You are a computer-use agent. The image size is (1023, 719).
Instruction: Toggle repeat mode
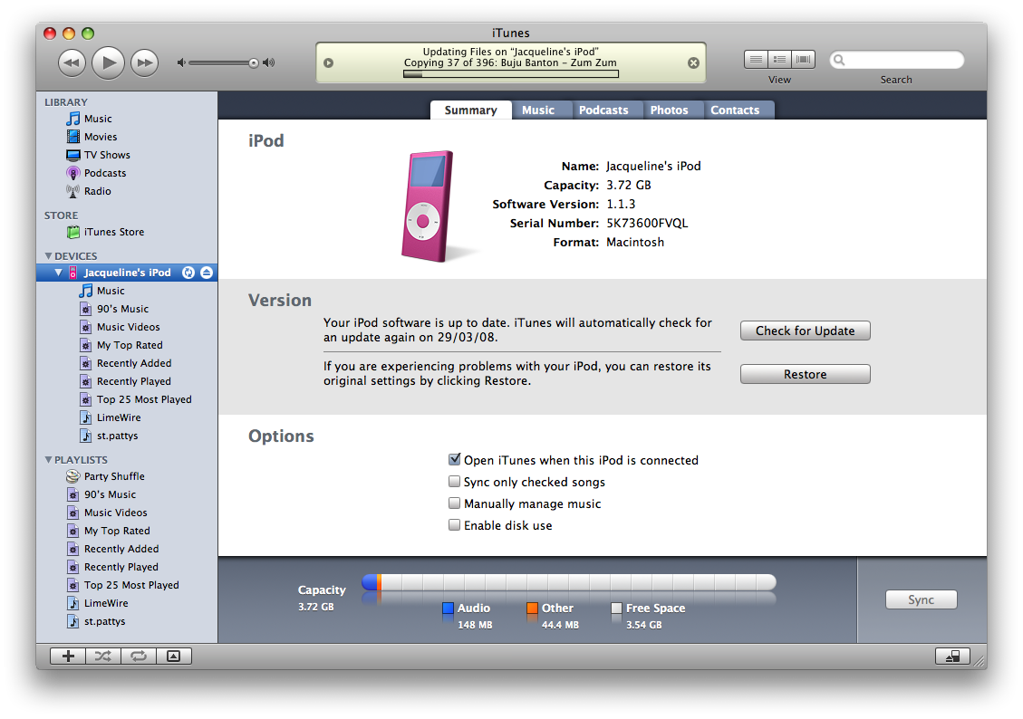[x=139, y=657]
